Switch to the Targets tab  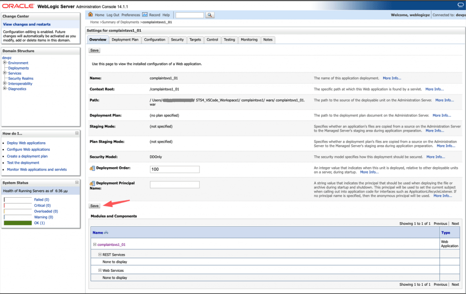[195, 40]
